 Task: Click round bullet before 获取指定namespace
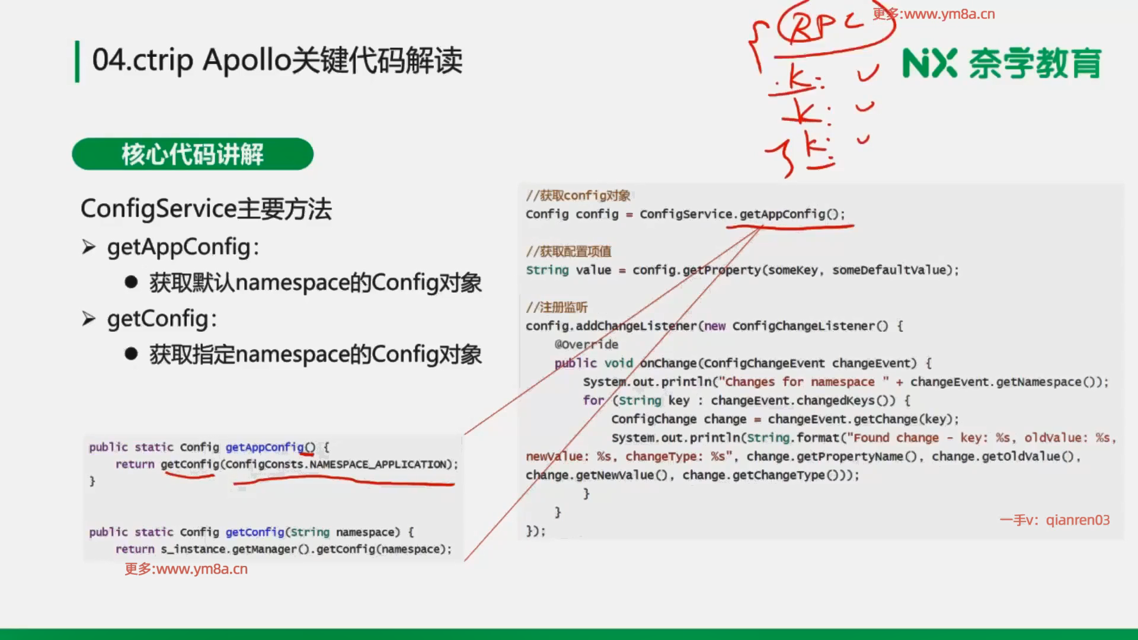pos(131,354)
